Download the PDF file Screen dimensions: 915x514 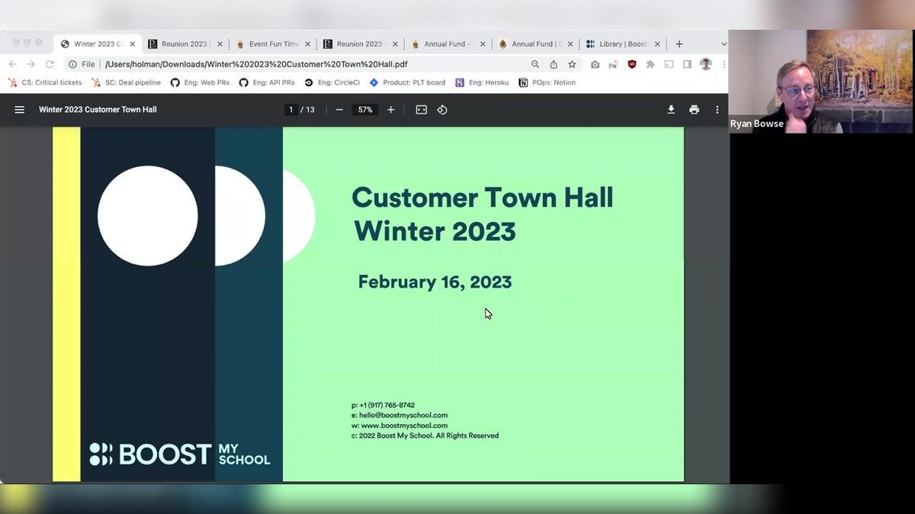pyautogui.click(x=671, y=109)
